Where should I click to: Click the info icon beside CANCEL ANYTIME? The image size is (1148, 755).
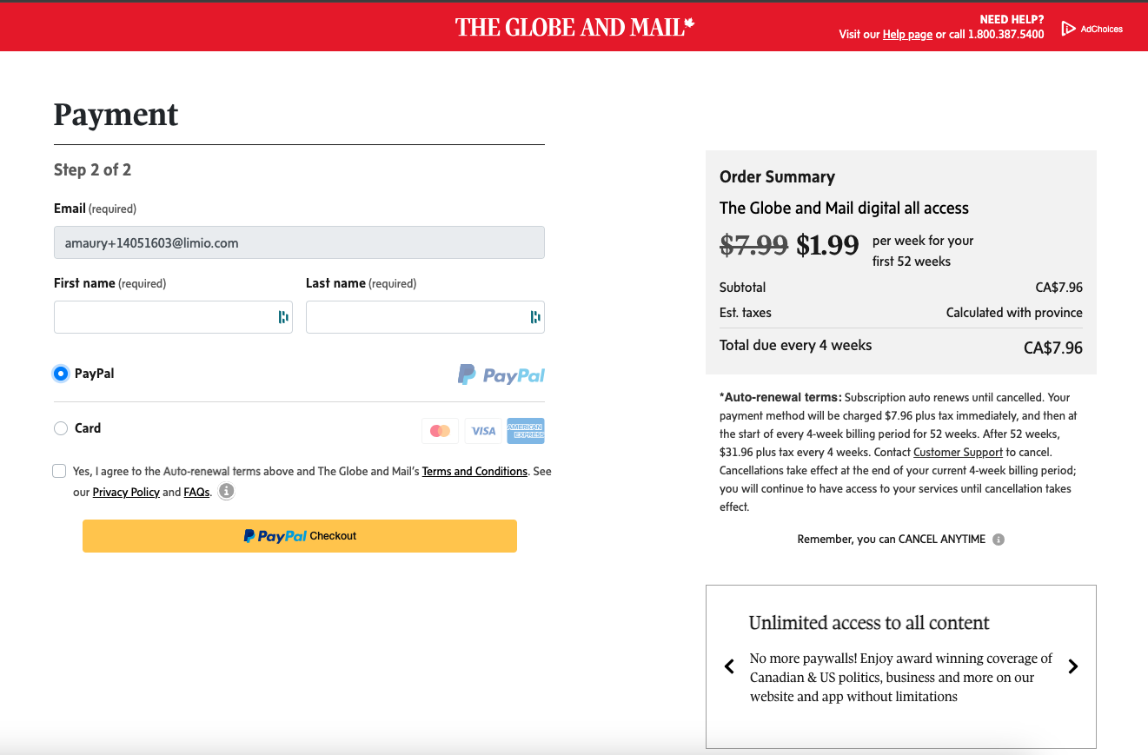[x=998, y=539]
